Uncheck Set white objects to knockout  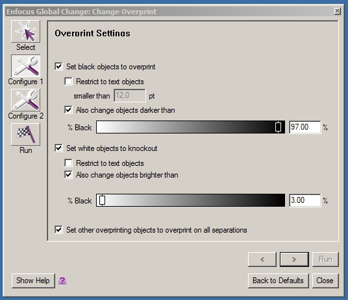click(x=58, y=148)
